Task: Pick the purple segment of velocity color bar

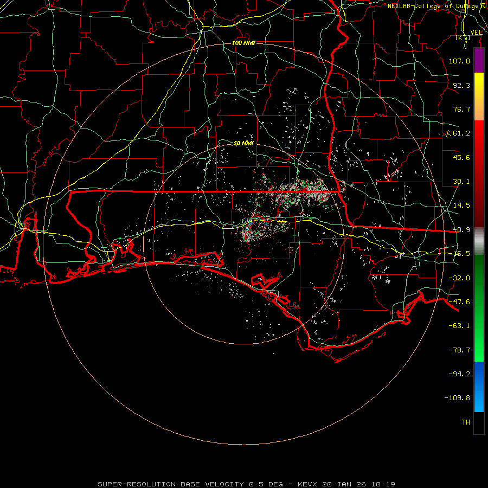Action: pyautogui.click(x=479, y=60)
